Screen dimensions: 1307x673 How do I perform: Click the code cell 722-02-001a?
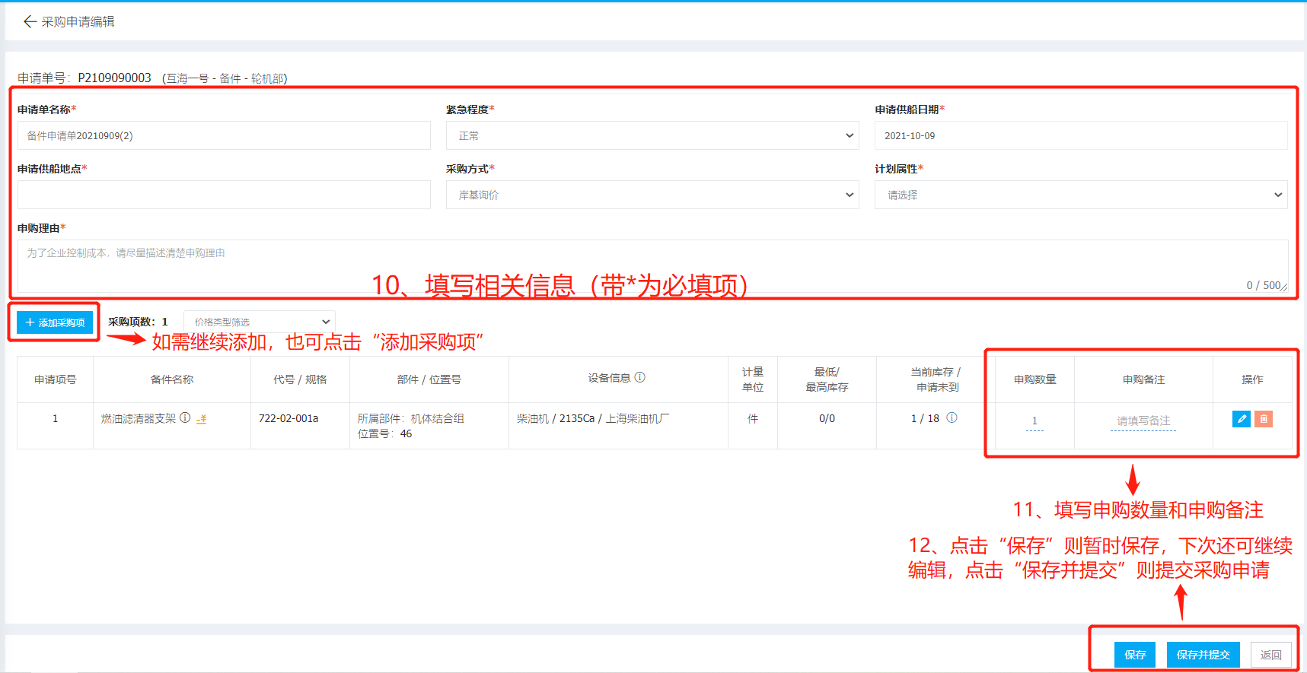[x=288, y=418]
